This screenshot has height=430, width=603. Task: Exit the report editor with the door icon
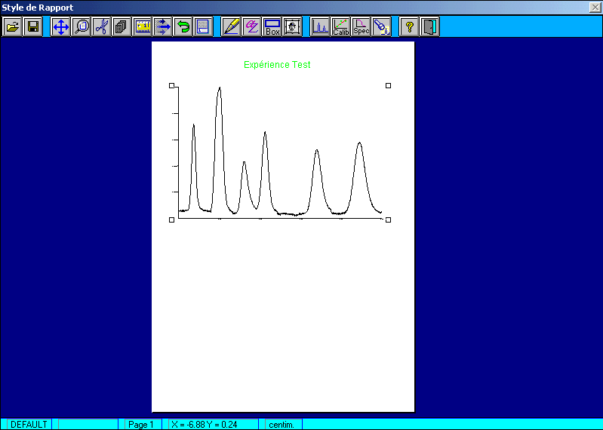point(429,27)
